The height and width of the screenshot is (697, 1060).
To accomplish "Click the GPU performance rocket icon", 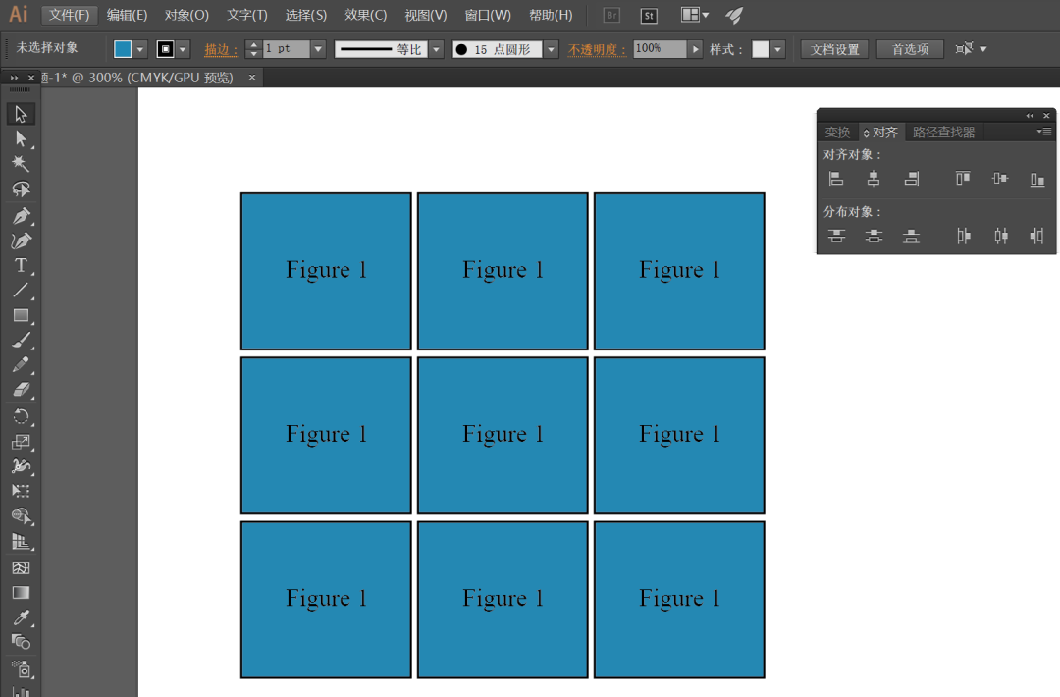I will click(734, 15).
